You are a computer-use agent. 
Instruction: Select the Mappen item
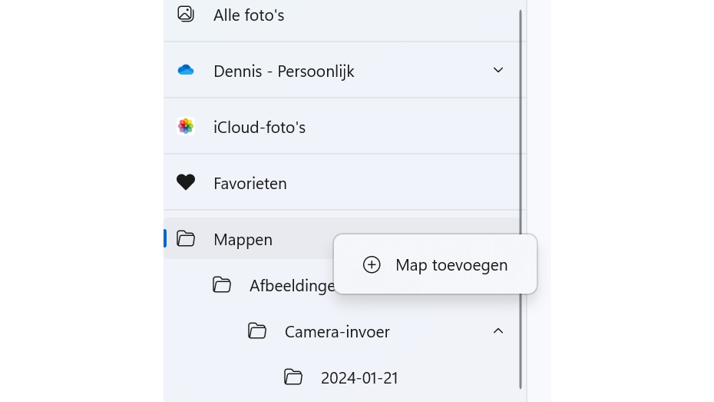(x=243, y=240)
